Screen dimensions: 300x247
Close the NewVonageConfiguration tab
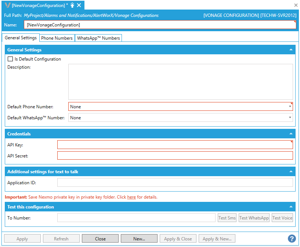[x=79, y=5]
